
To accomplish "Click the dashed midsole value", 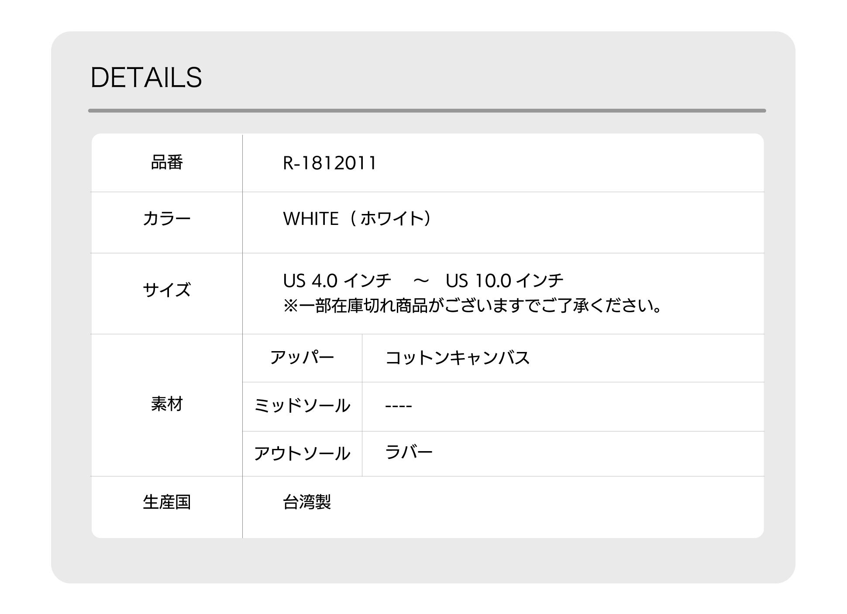I will 398,406.
